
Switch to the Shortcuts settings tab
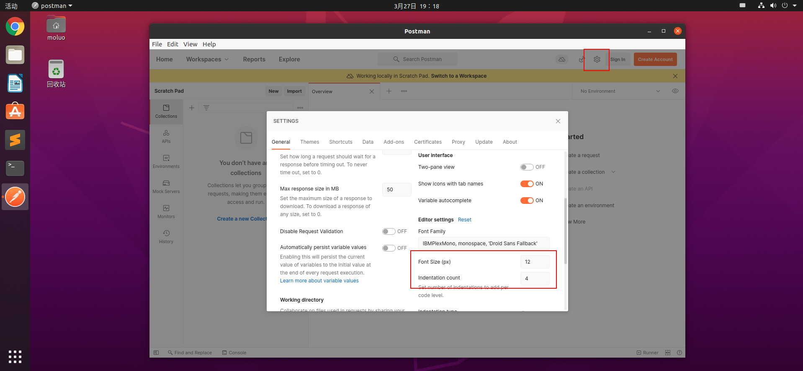(x=341, y=142)
